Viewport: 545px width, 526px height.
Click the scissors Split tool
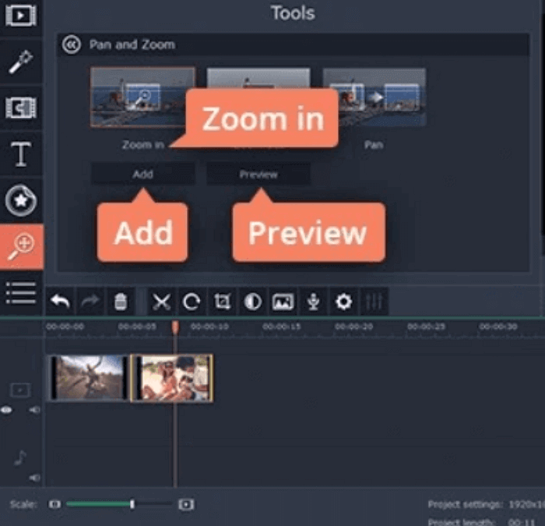[x=161, y=302]
